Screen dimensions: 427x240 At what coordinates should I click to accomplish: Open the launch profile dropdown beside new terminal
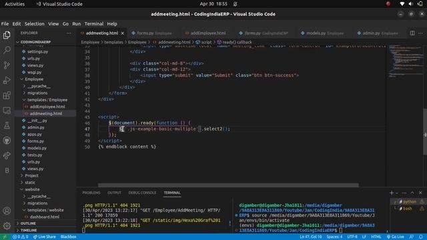click(397, 193)
